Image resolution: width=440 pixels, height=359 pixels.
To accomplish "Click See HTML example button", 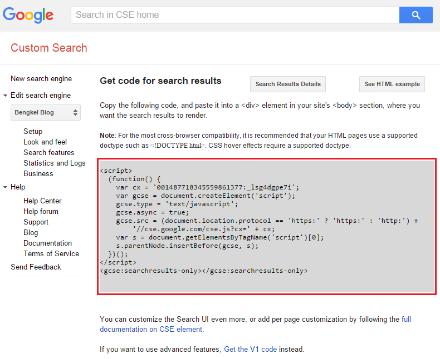I will click(x=392, y=84).
